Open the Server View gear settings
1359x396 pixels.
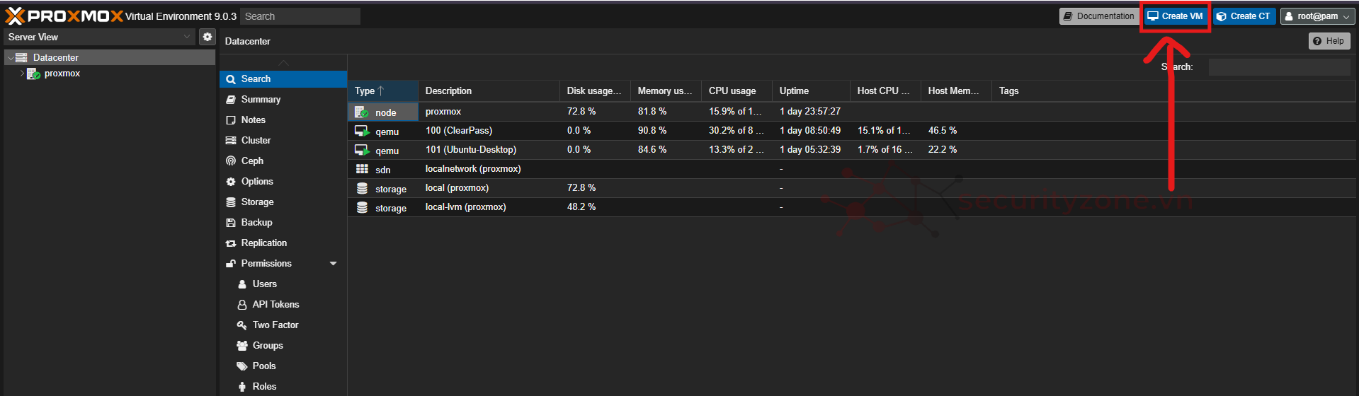click(x=207, y=37)
